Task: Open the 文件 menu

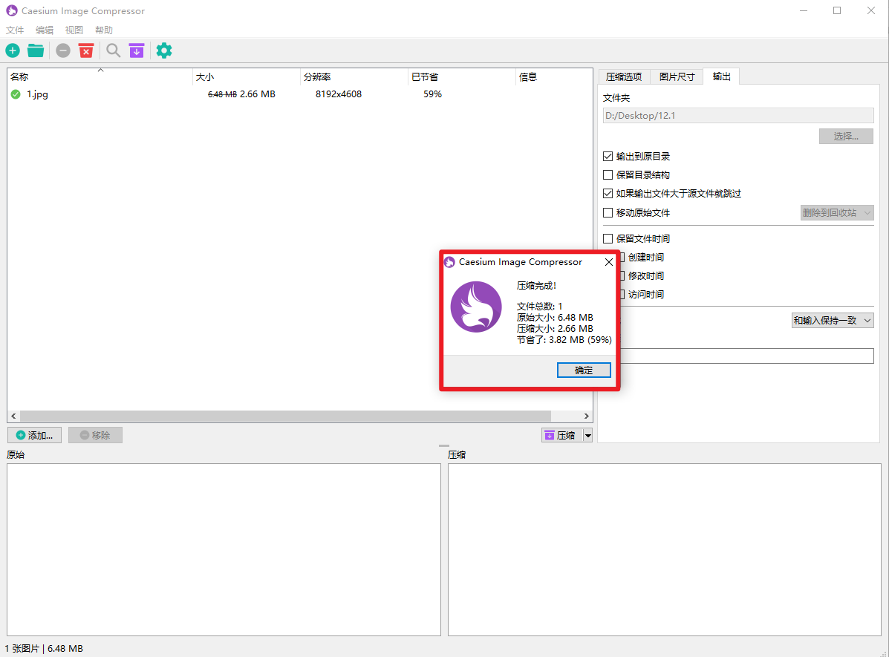Action: click(x=15, y=30)
